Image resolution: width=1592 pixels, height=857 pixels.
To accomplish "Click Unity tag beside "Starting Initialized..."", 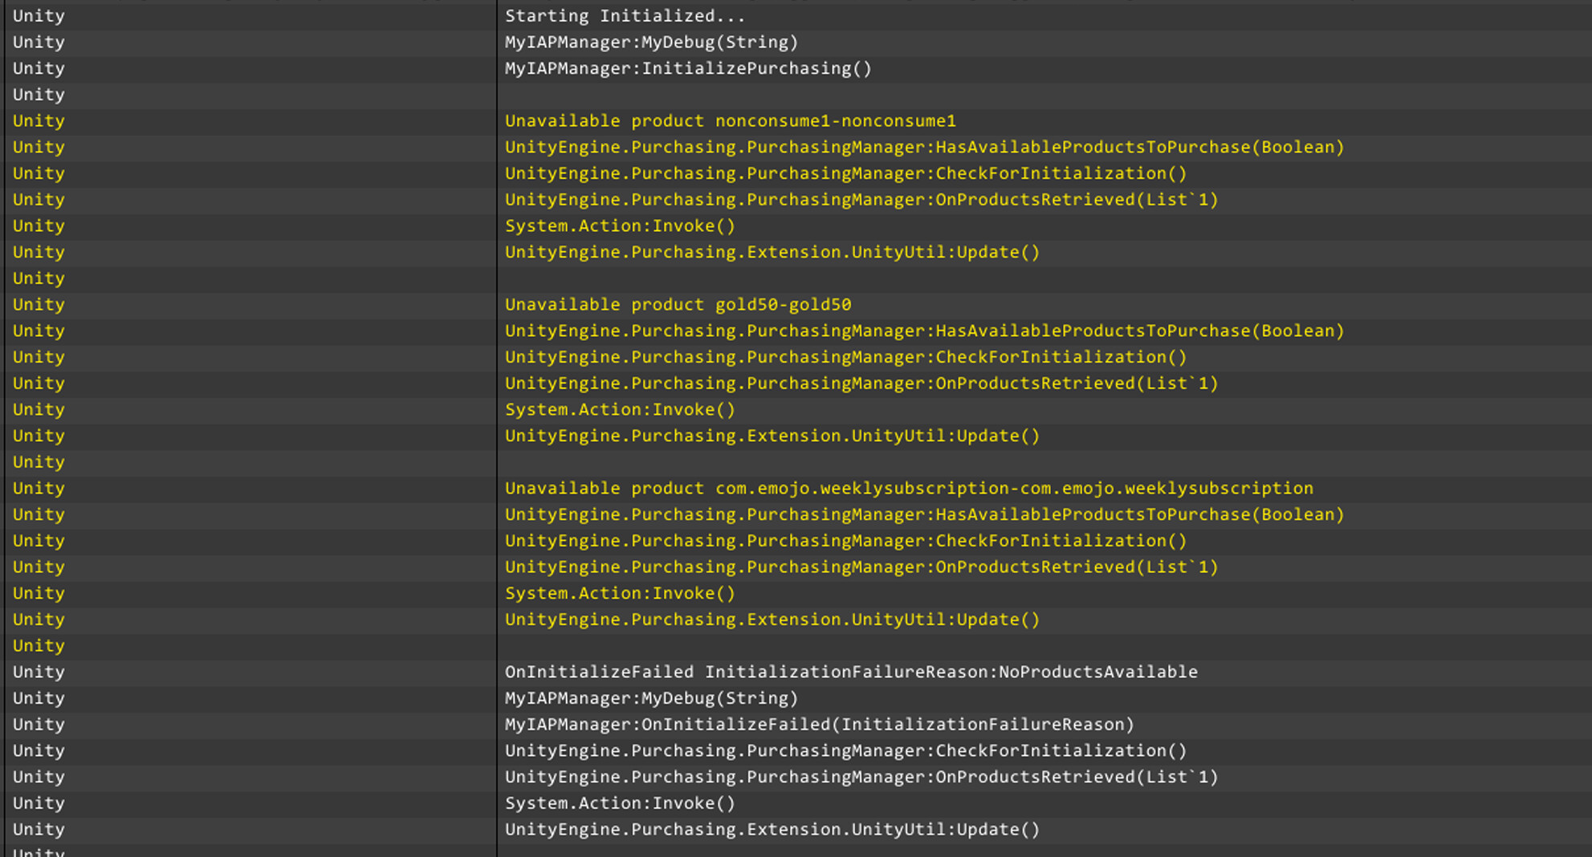I will [x=39, y=16].
